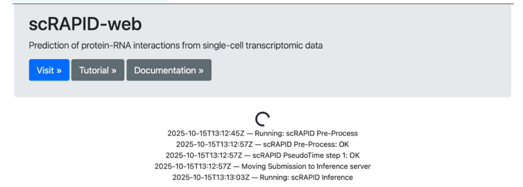
Task: Open the Tutorial » page
Action: pyautogui.click(x=98, y=70)
